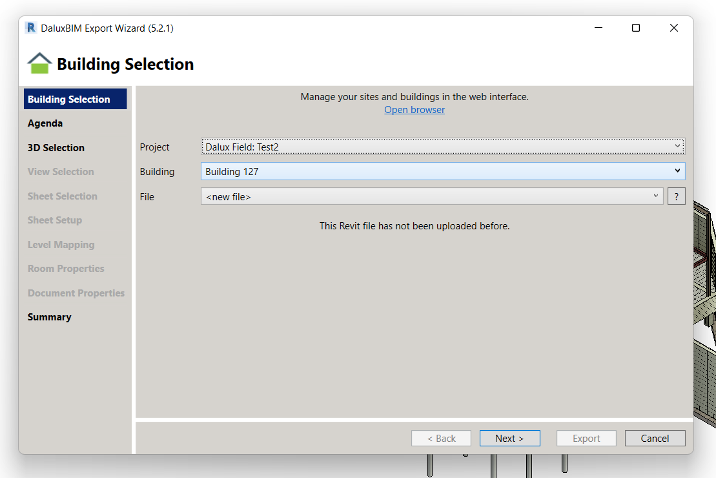716x478 pixels.
Task: Open the File dropdown showing new file
Action: (x=432, y=196)
